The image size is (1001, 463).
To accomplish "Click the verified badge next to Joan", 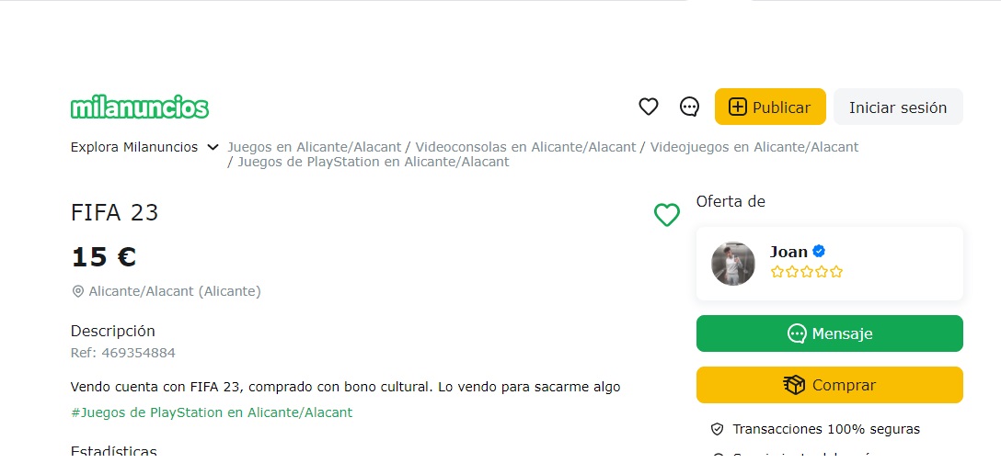I will coord(819,251).
